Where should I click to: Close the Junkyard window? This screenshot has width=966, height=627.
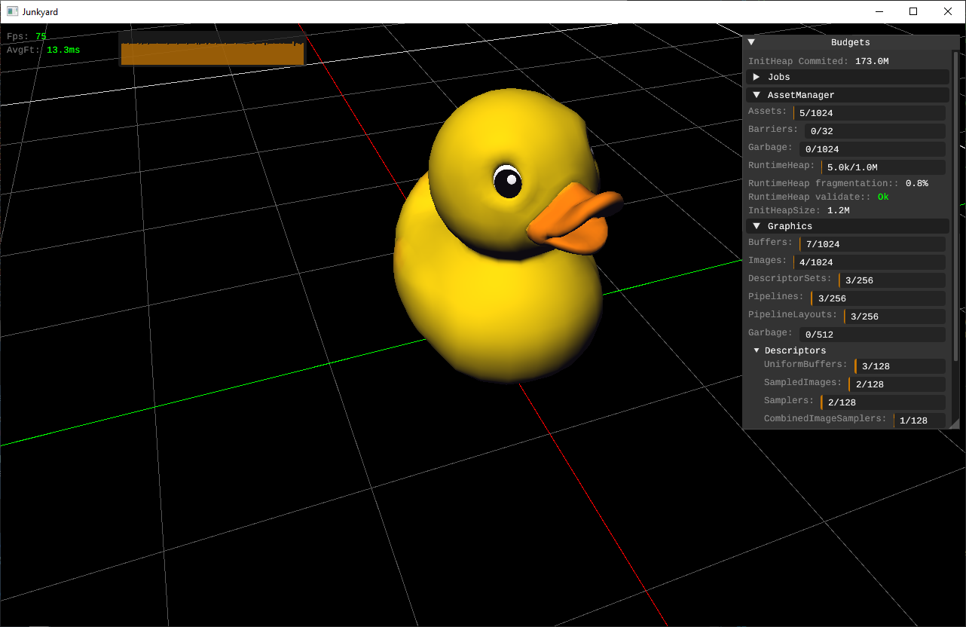948,11
